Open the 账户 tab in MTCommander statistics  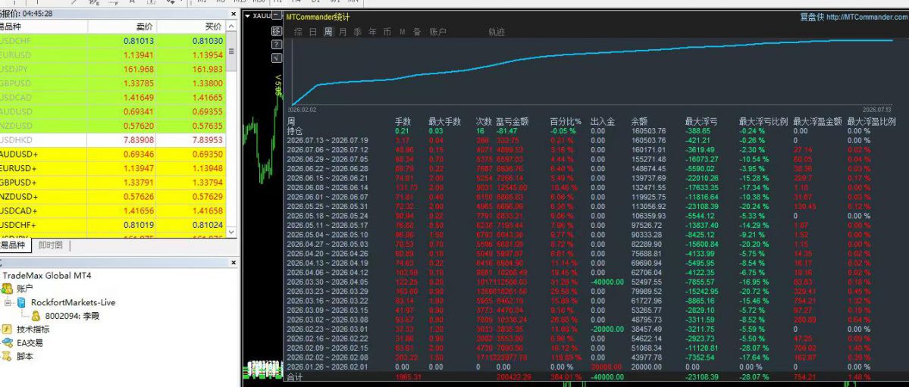[x=437, y=32]
